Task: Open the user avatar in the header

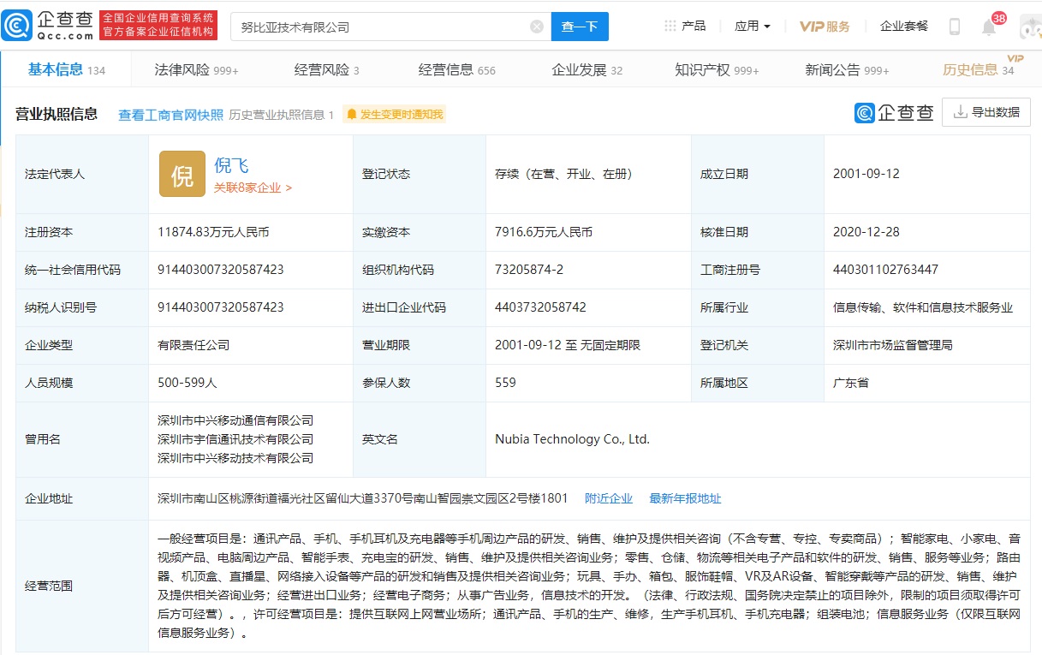Action: (1030, 27)
